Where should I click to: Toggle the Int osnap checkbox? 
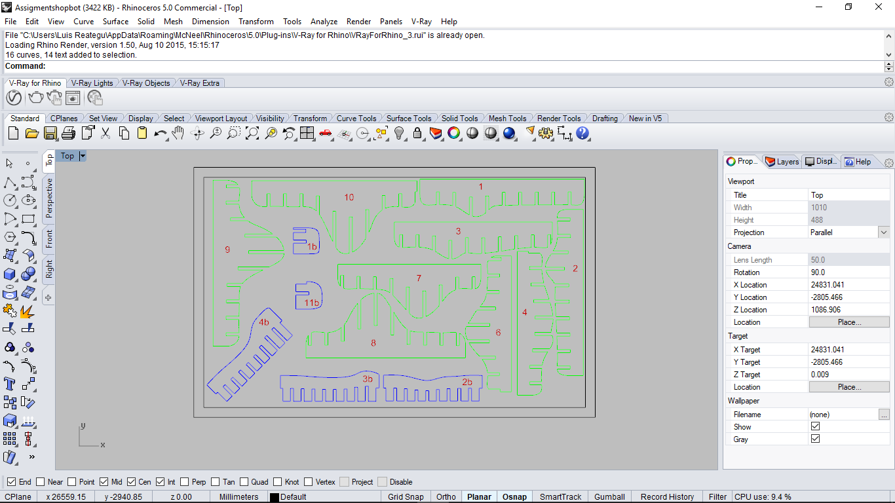[160, 482]
